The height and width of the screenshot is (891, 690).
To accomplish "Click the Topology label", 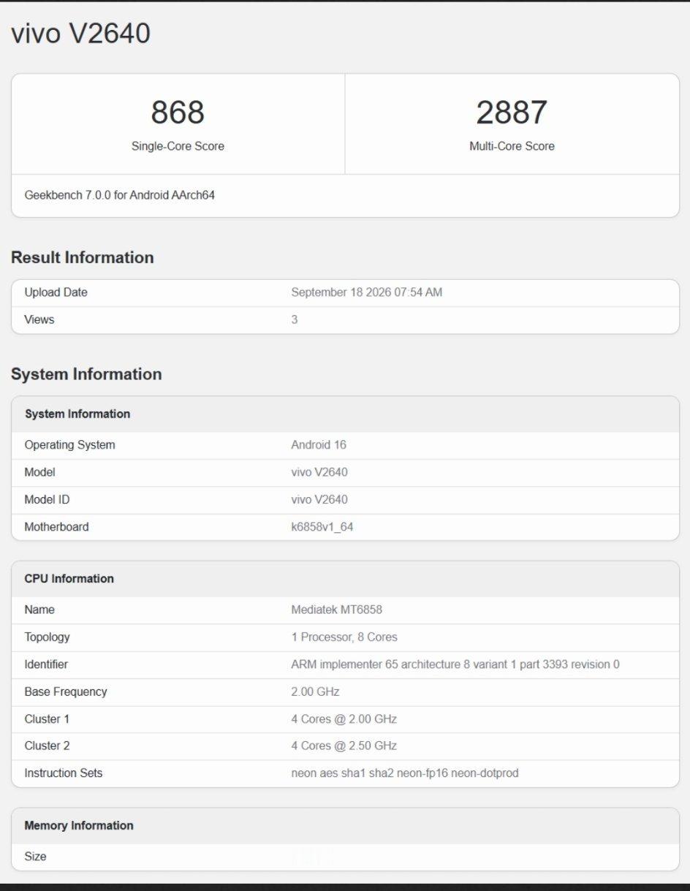I will pos(47,637).
